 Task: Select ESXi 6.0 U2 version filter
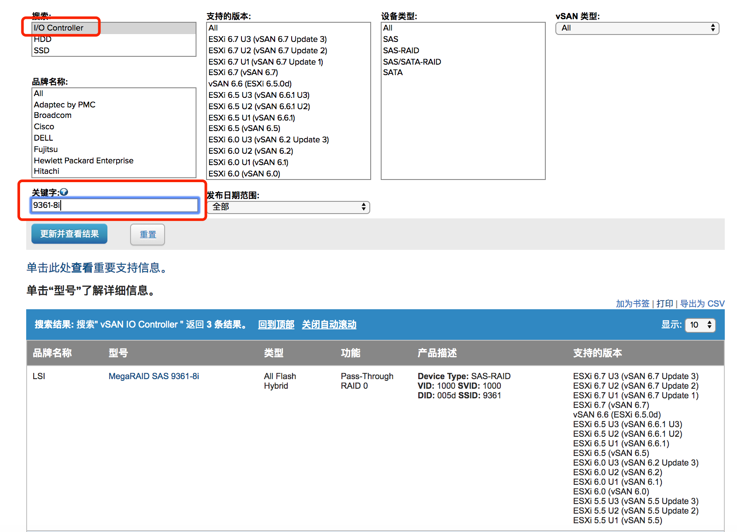[x=289, y=151]
